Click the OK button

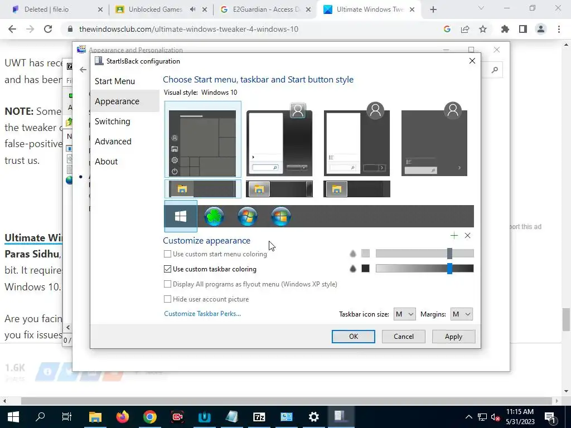coord(353,336)
